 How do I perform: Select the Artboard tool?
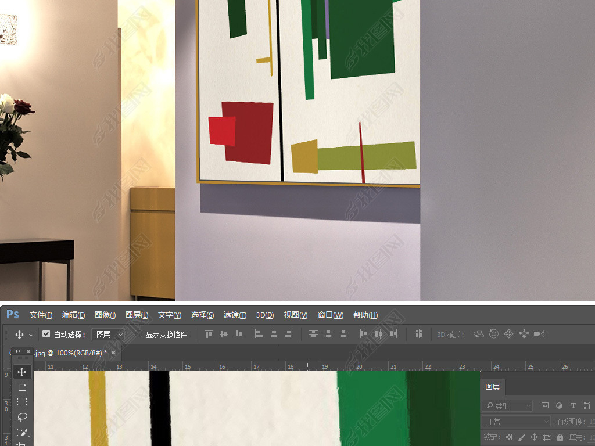pyautogui.click(x=22, y=387)
